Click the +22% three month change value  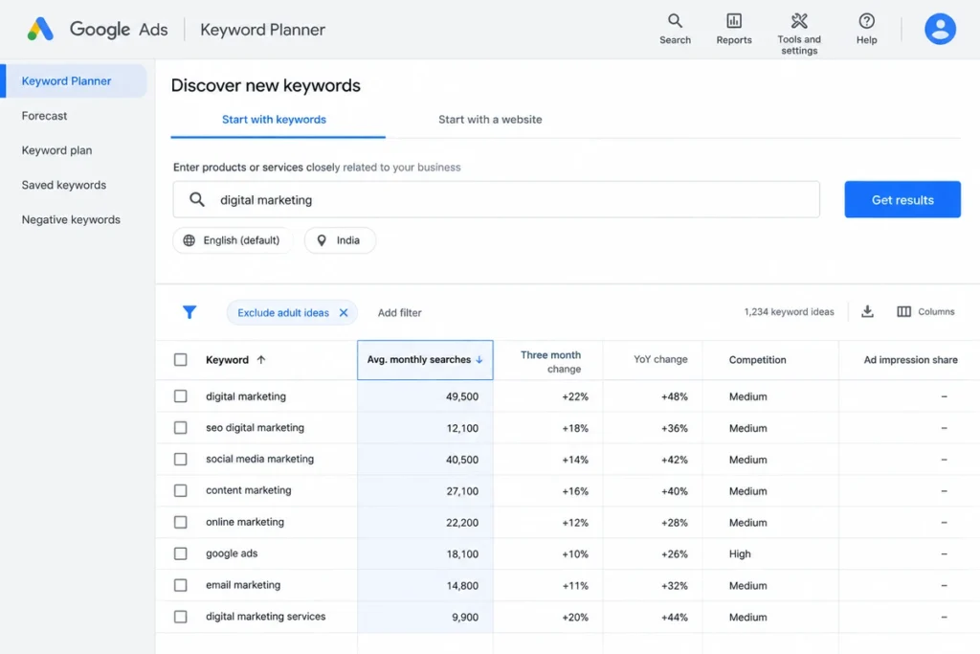point(575,396)
